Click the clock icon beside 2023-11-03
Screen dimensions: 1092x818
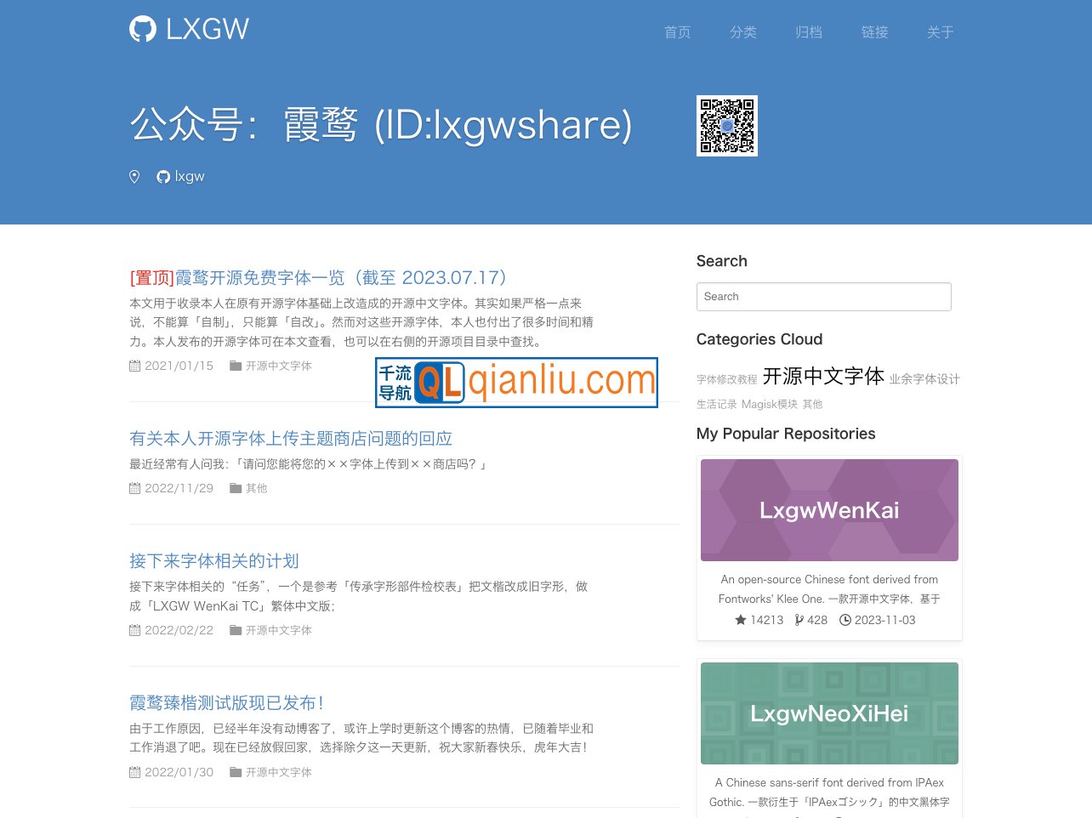click(x=845, y=620)
